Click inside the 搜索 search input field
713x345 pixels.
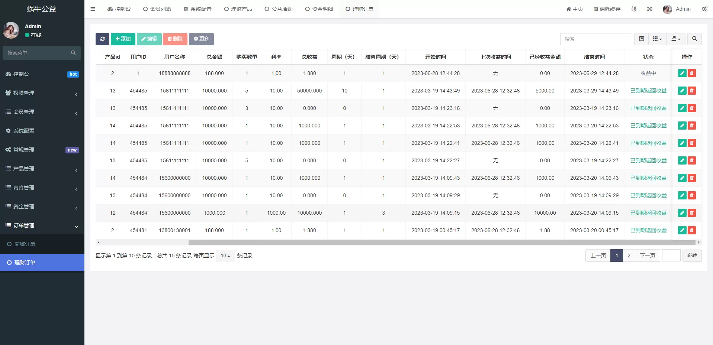coord(595,39)
